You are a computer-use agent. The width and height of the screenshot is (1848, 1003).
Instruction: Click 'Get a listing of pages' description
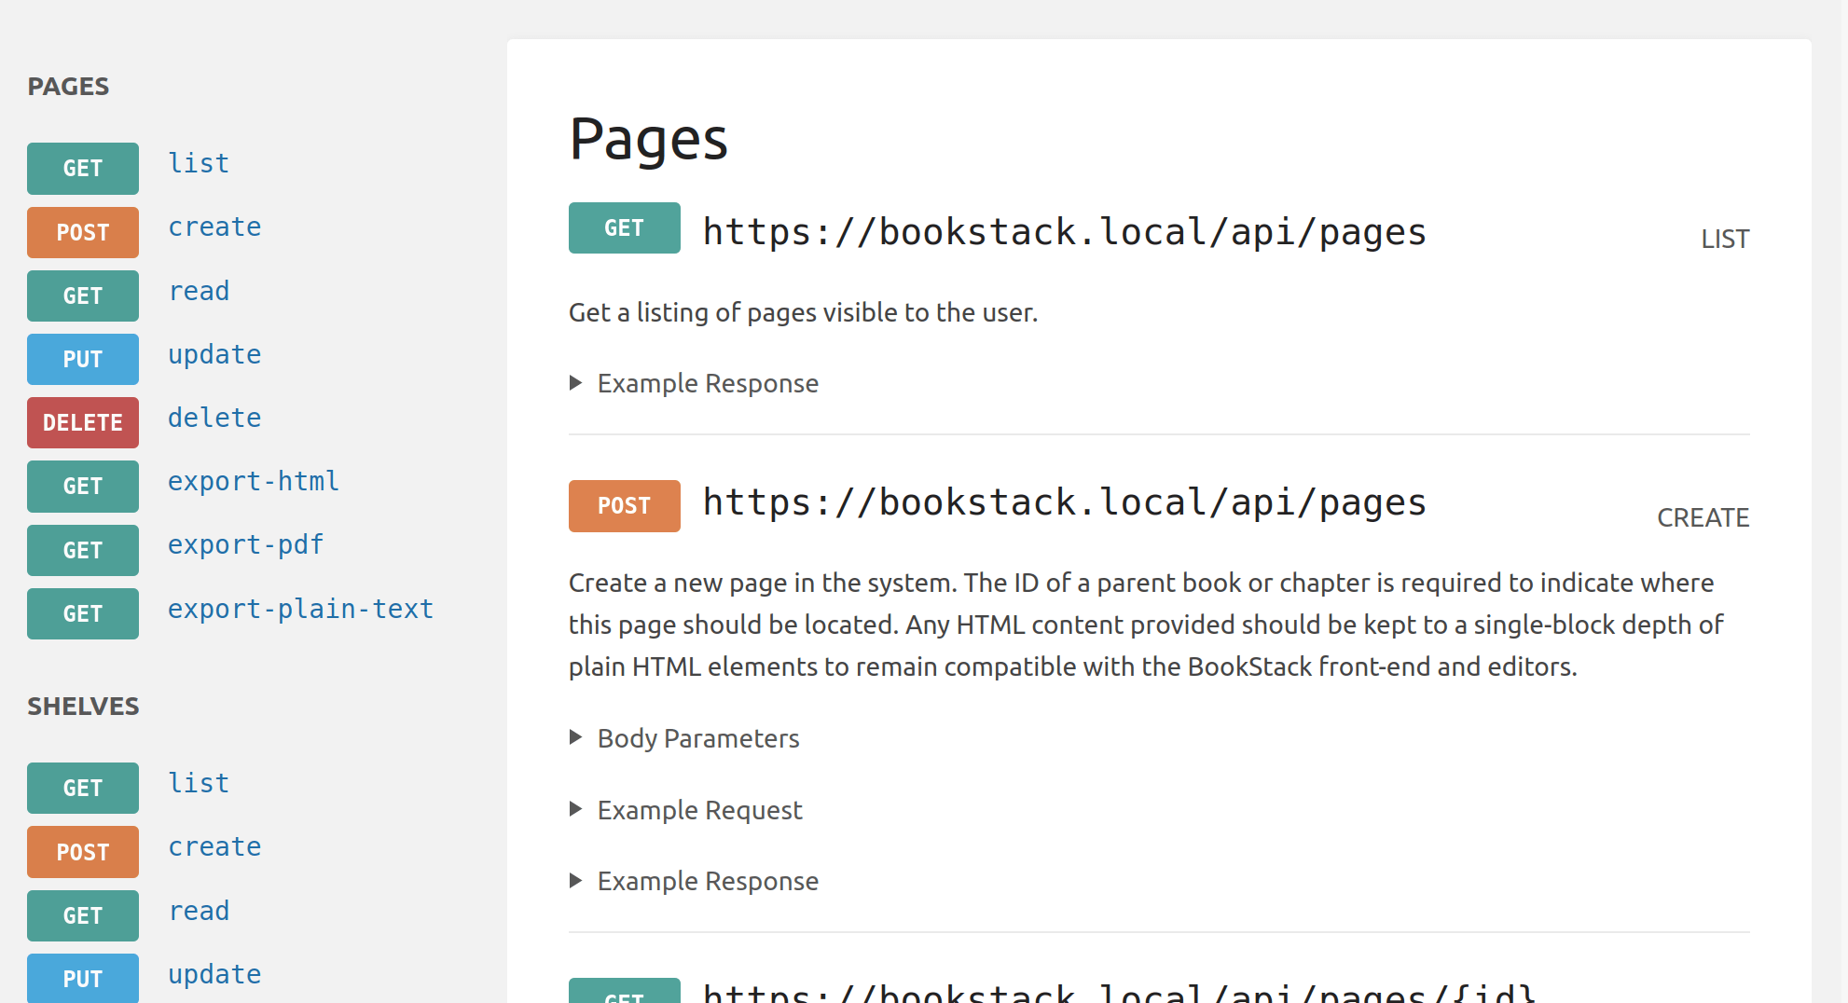pyautogui.click(x=803, y=312)
